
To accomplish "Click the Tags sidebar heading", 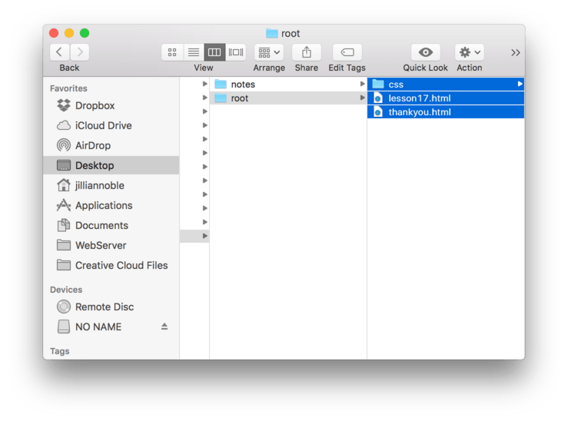I will click(59, 351).
